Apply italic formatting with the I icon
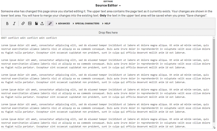 click(14, 24)
